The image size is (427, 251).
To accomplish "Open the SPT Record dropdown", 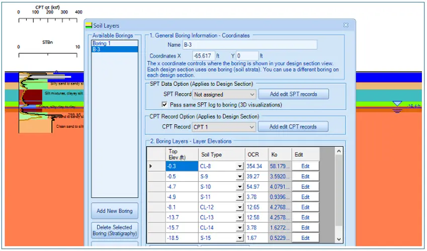I will point(224,94).
